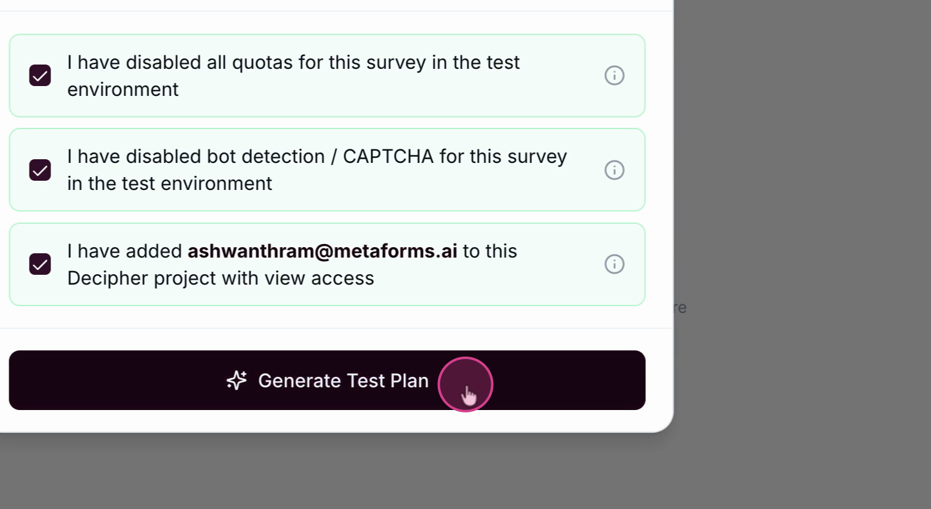The image size is (931, 509).
Task: Click the partially hidden "re" text behind dialog
Action: pos(680,308)
